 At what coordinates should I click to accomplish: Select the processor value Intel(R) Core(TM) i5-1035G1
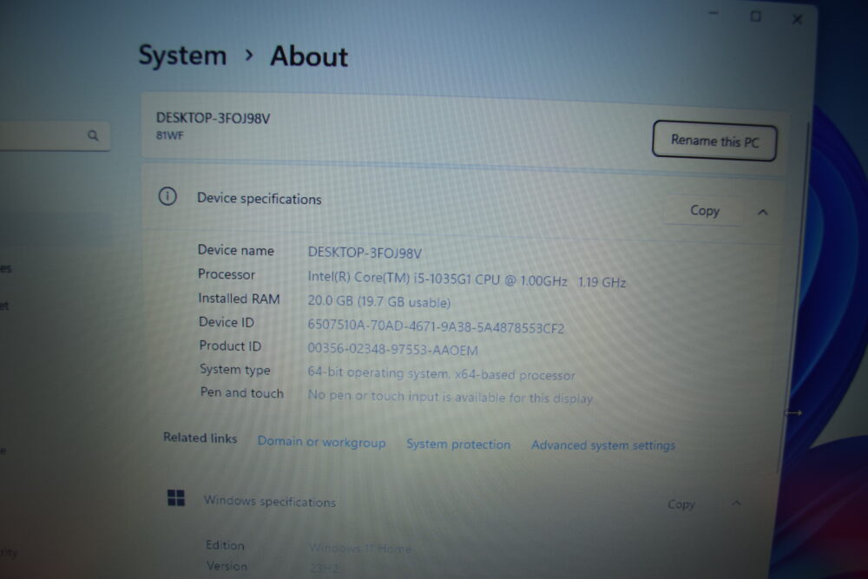(x=467, y=279)
